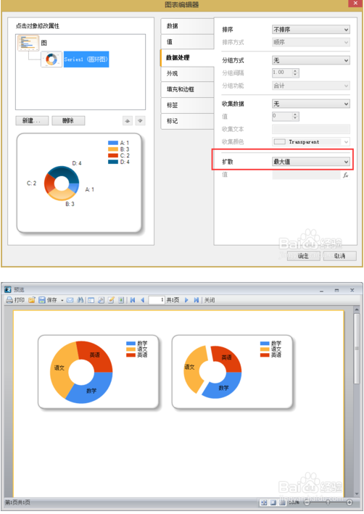364x514 pixels.
Task: Click the page layout icon after binoculars
Action: 91,300
